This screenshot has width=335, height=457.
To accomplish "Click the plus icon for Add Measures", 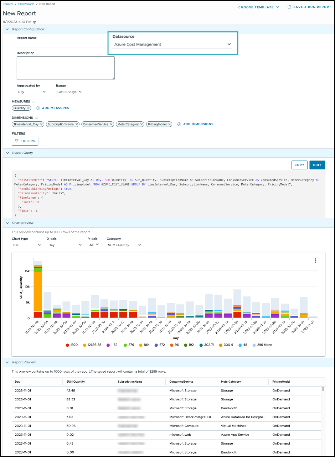I will (x=38, y=108).
